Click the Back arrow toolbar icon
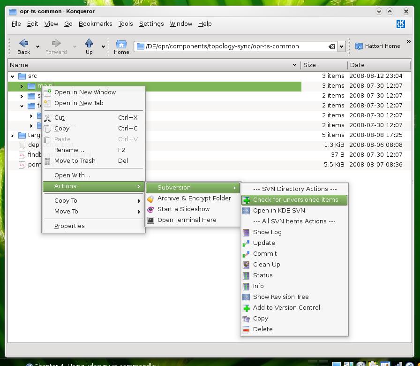 (x=23, y=43)
